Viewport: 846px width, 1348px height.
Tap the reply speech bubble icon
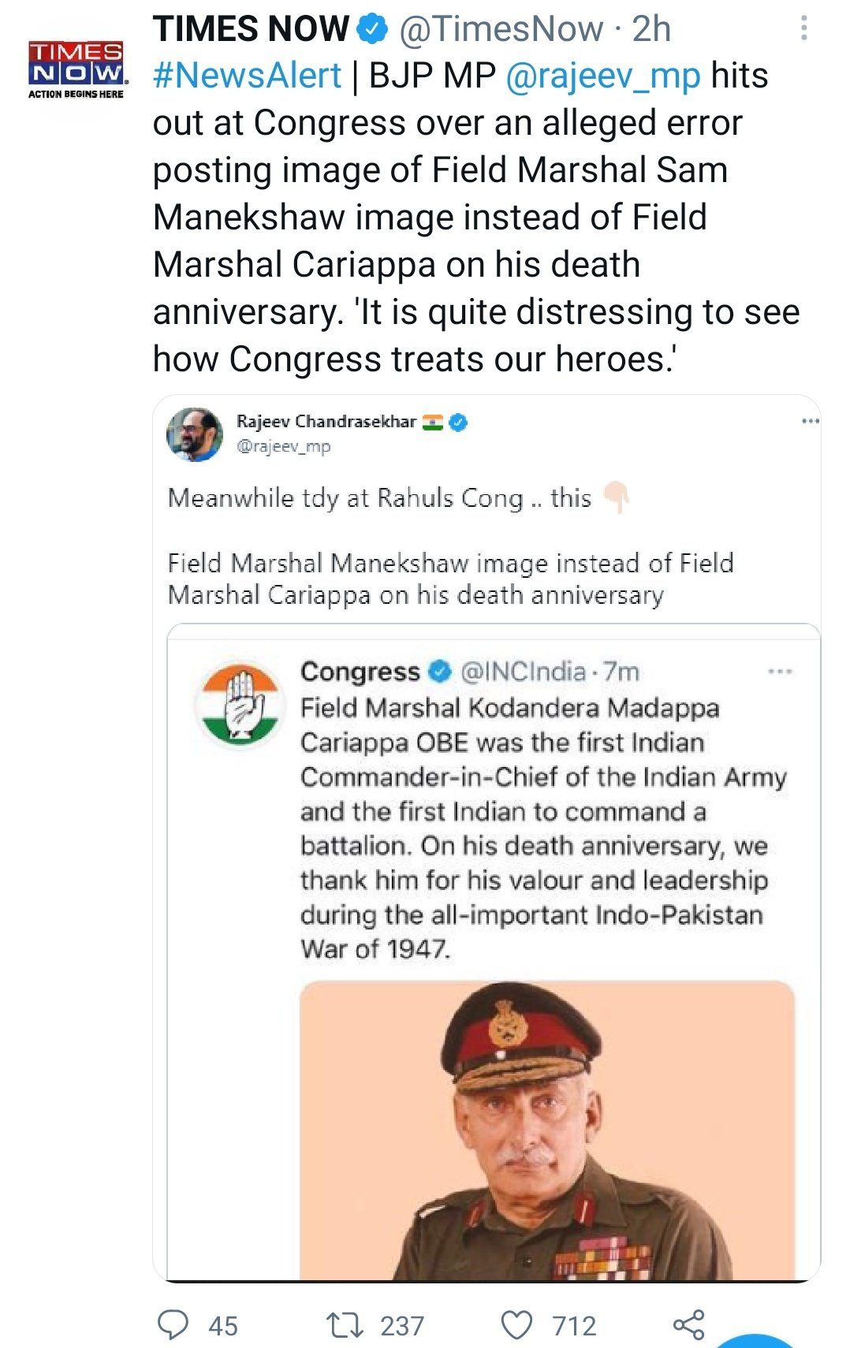point(173,1324)
